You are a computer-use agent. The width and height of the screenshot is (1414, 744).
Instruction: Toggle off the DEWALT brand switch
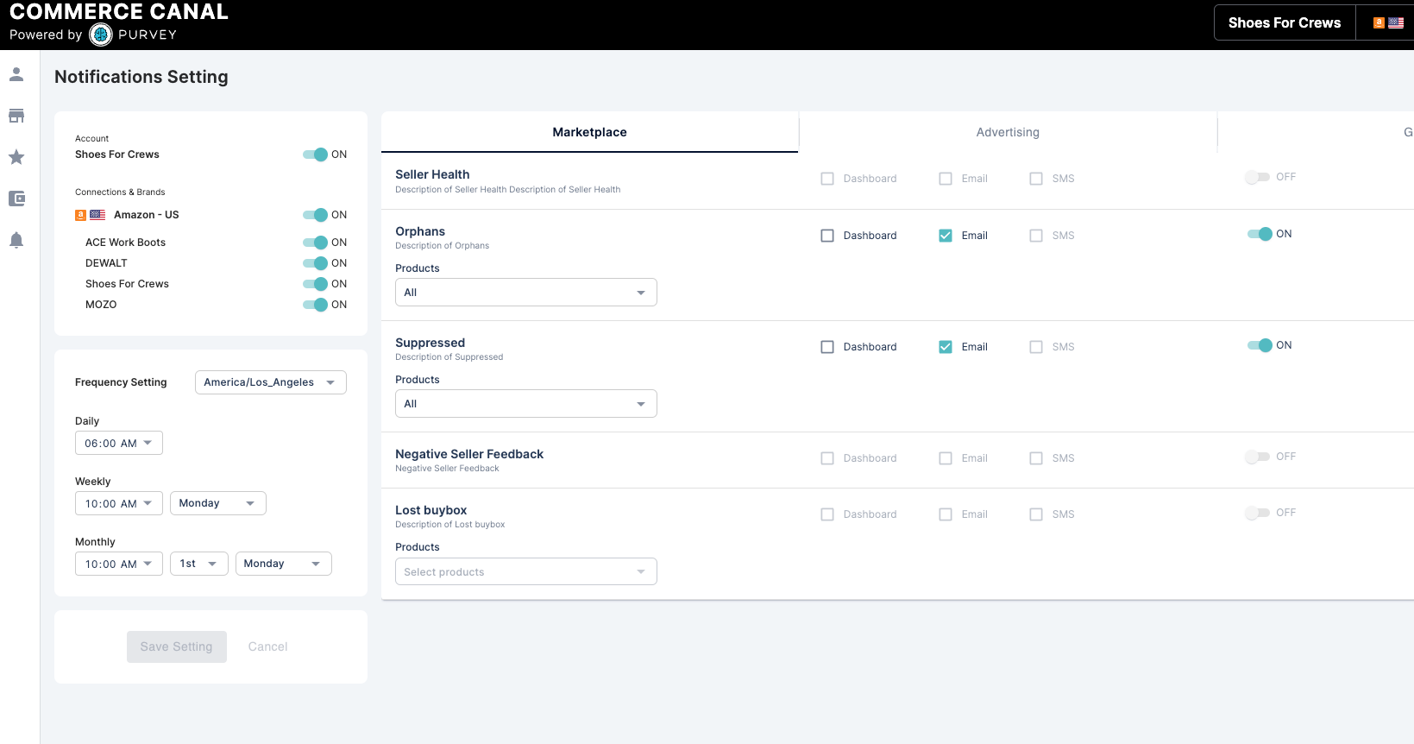316,263
